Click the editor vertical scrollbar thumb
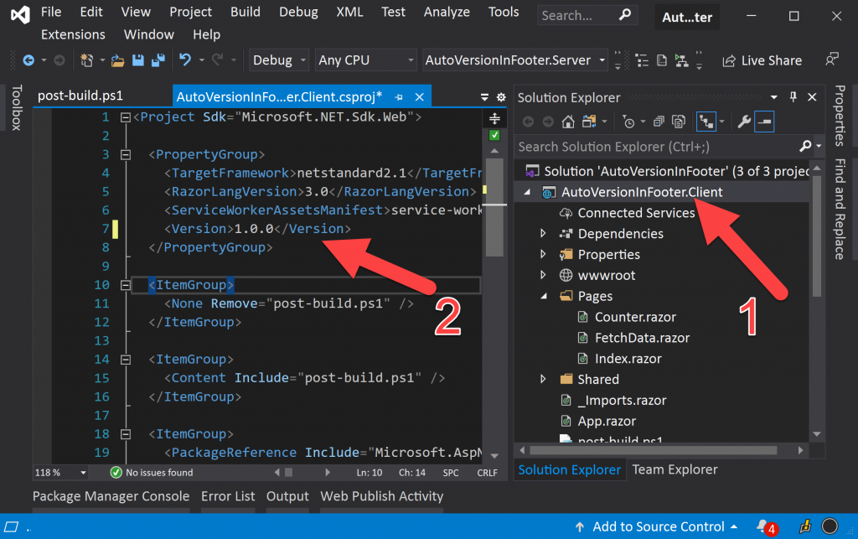 coord(494,207)
